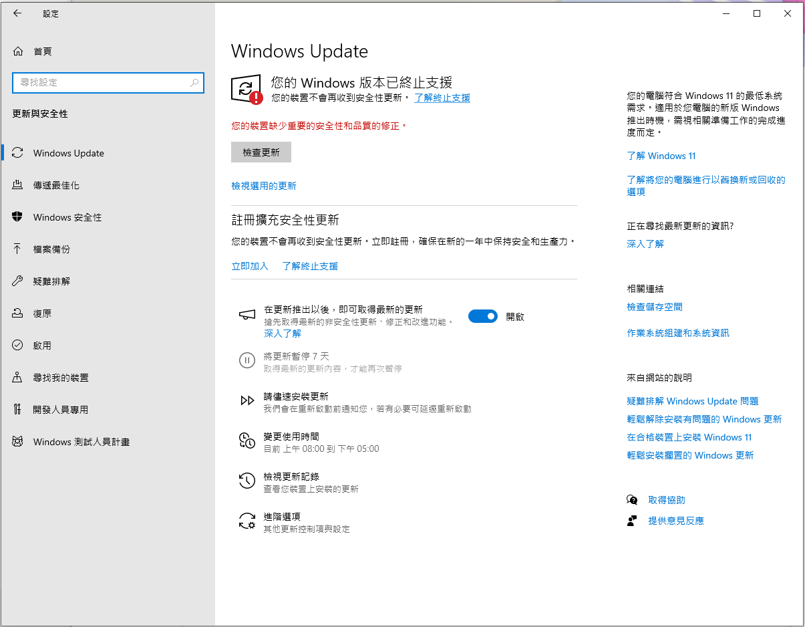Go to 首頁 settings home
Image resolution: width=805 pixels, height=627 pixels.
(108, 51)
